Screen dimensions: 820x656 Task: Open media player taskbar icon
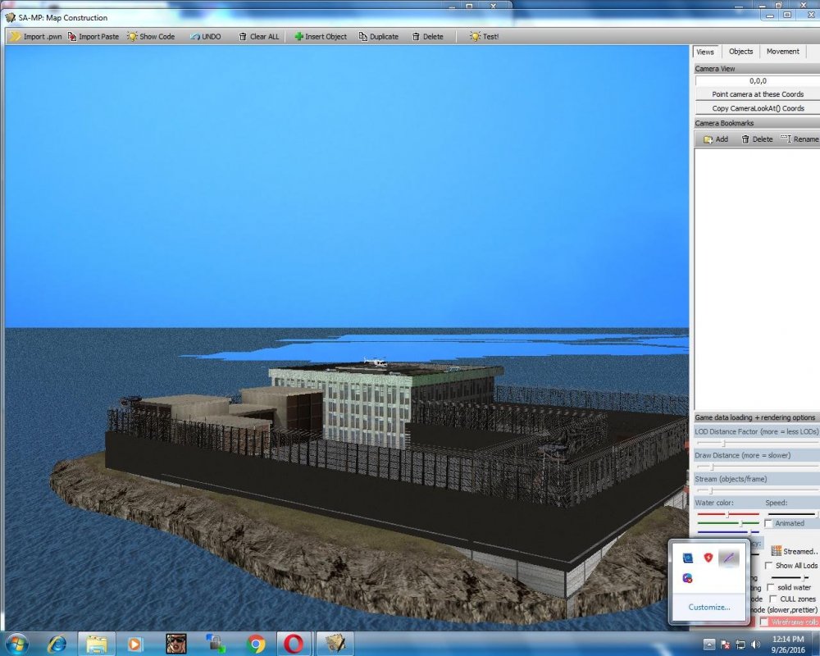(135, 644)
